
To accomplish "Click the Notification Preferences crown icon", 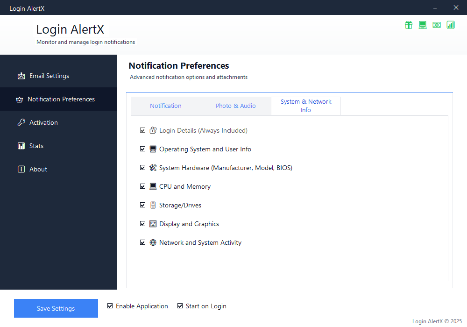I will (x=19, y=100).
